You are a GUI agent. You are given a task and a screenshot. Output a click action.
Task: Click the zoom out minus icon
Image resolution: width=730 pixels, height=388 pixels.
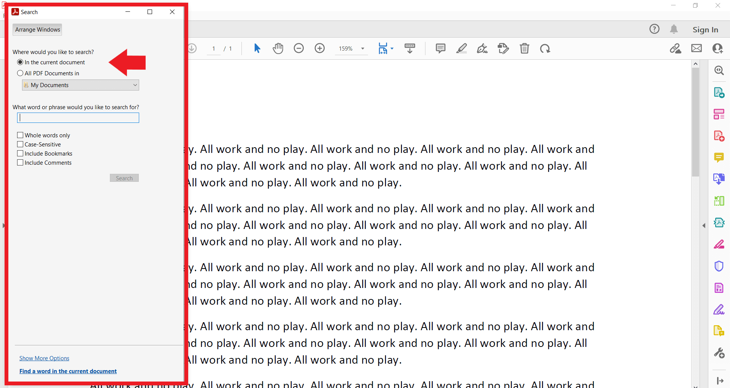point(299,48)
